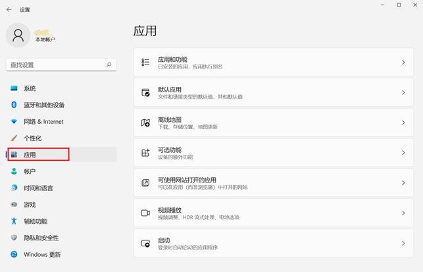Click the 启动 startup icon
This screenshot has width=423, height=272.
[146, 243]
